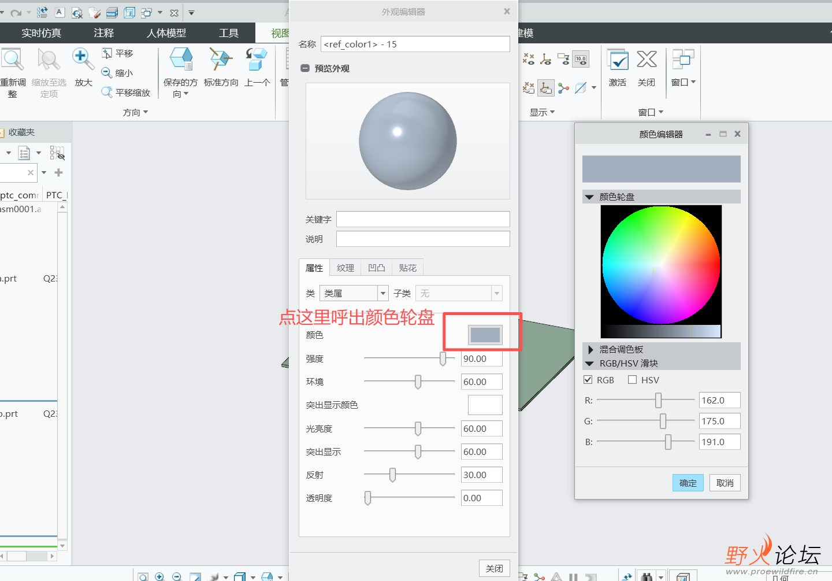The height and width of the screenshot is (581, 832).
Task: Click the layer stack icon in quick access toolbar
Action: [x=112, y=13]
